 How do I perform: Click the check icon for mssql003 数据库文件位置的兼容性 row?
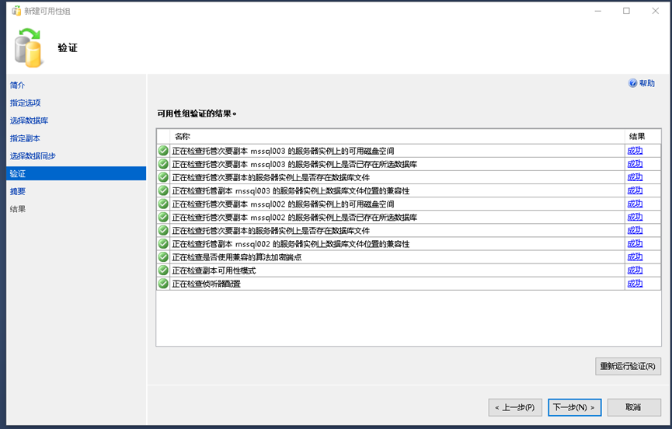163,190
